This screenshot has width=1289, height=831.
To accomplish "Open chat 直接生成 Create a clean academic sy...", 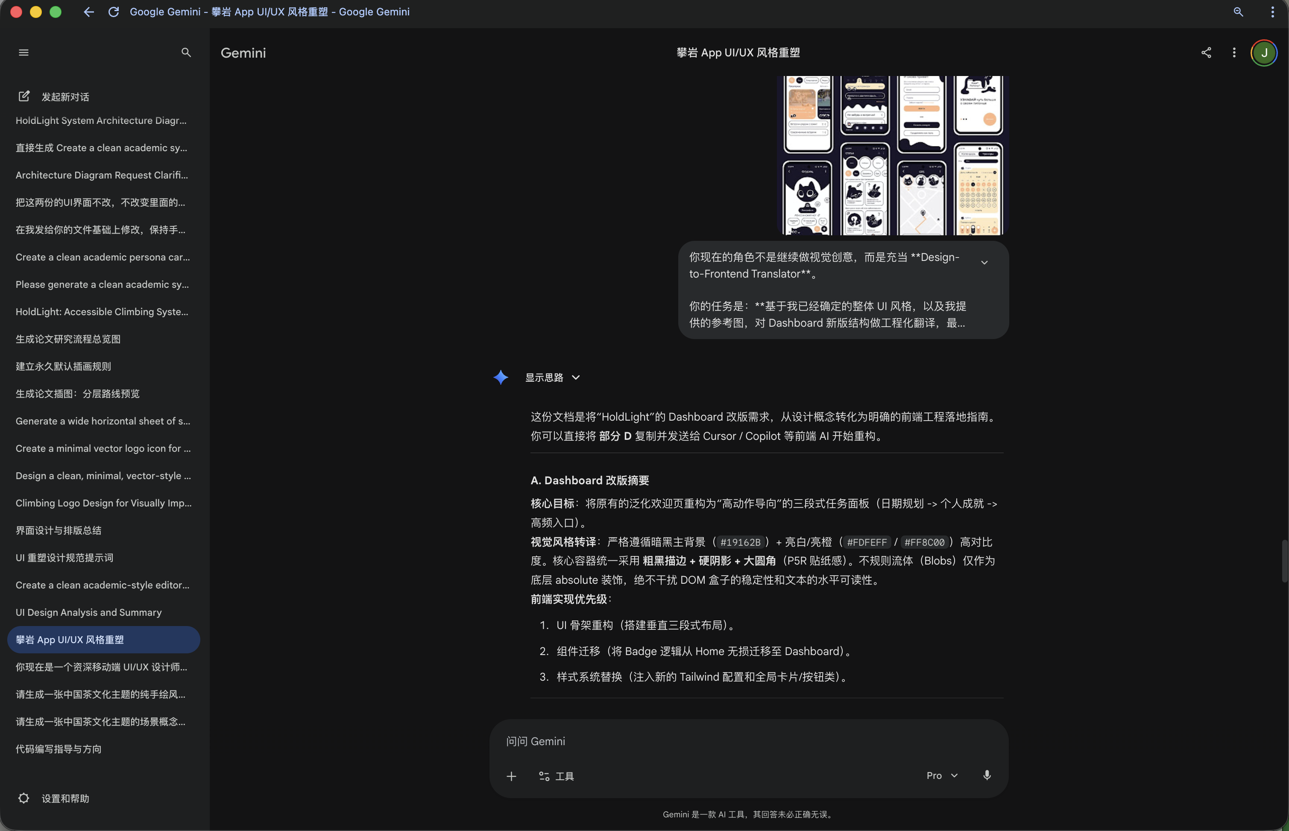I will (103, 148).
